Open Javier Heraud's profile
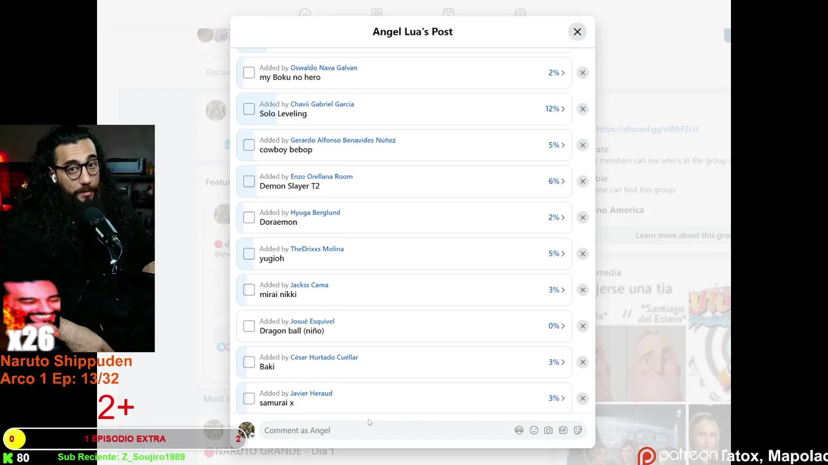The image size is (828, 465). coord(311,393)
